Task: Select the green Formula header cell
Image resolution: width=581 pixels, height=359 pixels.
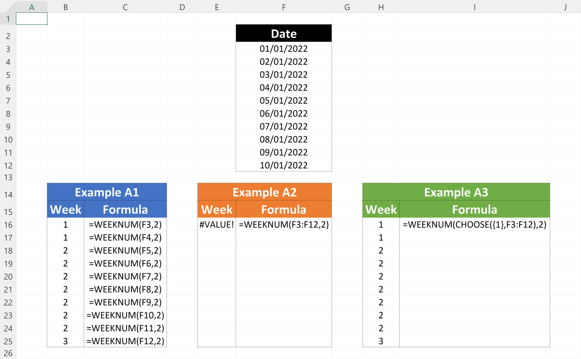Action: click(x=474, y=209)
